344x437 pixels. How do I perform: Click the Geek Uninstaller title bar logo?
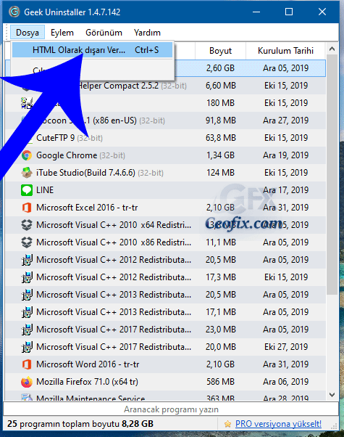click(x=14, y=12)
